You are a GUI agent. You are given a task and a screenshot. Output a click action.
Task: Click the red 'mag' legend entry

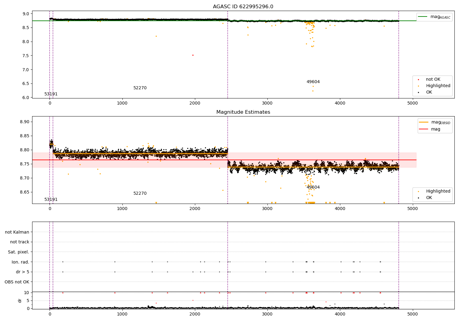430,129
